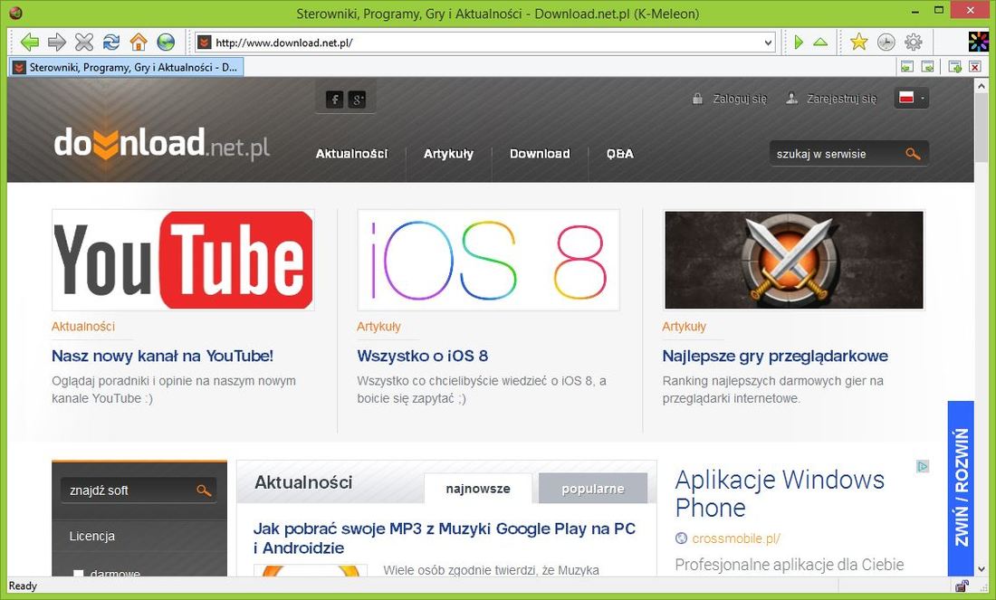
Task: Open the Download navigation menu item
Action: point(540,154)
